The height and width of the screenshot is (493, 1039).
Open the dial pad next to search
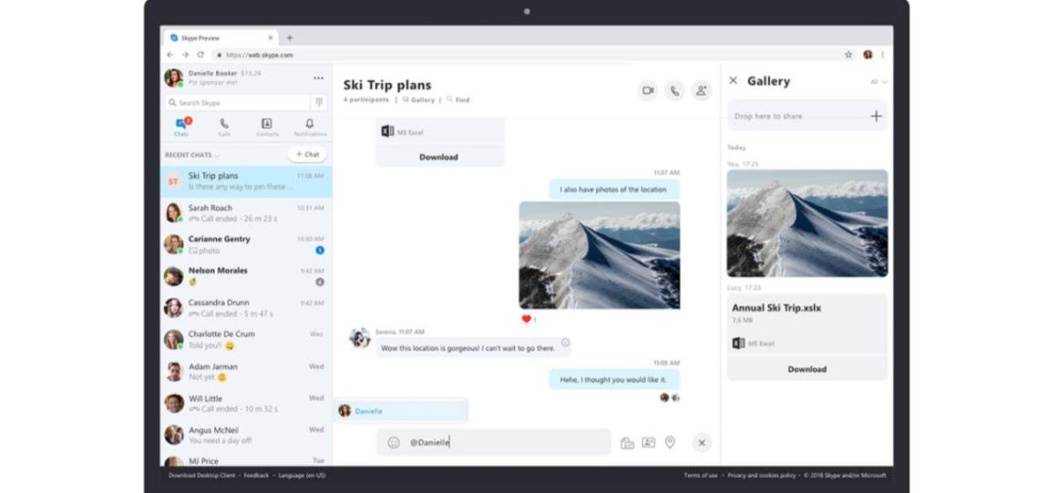pyautogui.click(x=319, y=103)
